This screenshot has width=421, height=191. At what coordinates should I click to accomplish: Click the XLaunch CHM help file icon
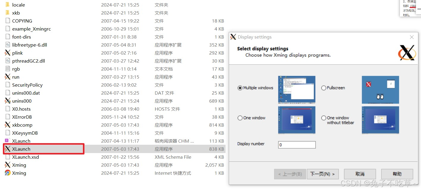click(x=7, y=141)
